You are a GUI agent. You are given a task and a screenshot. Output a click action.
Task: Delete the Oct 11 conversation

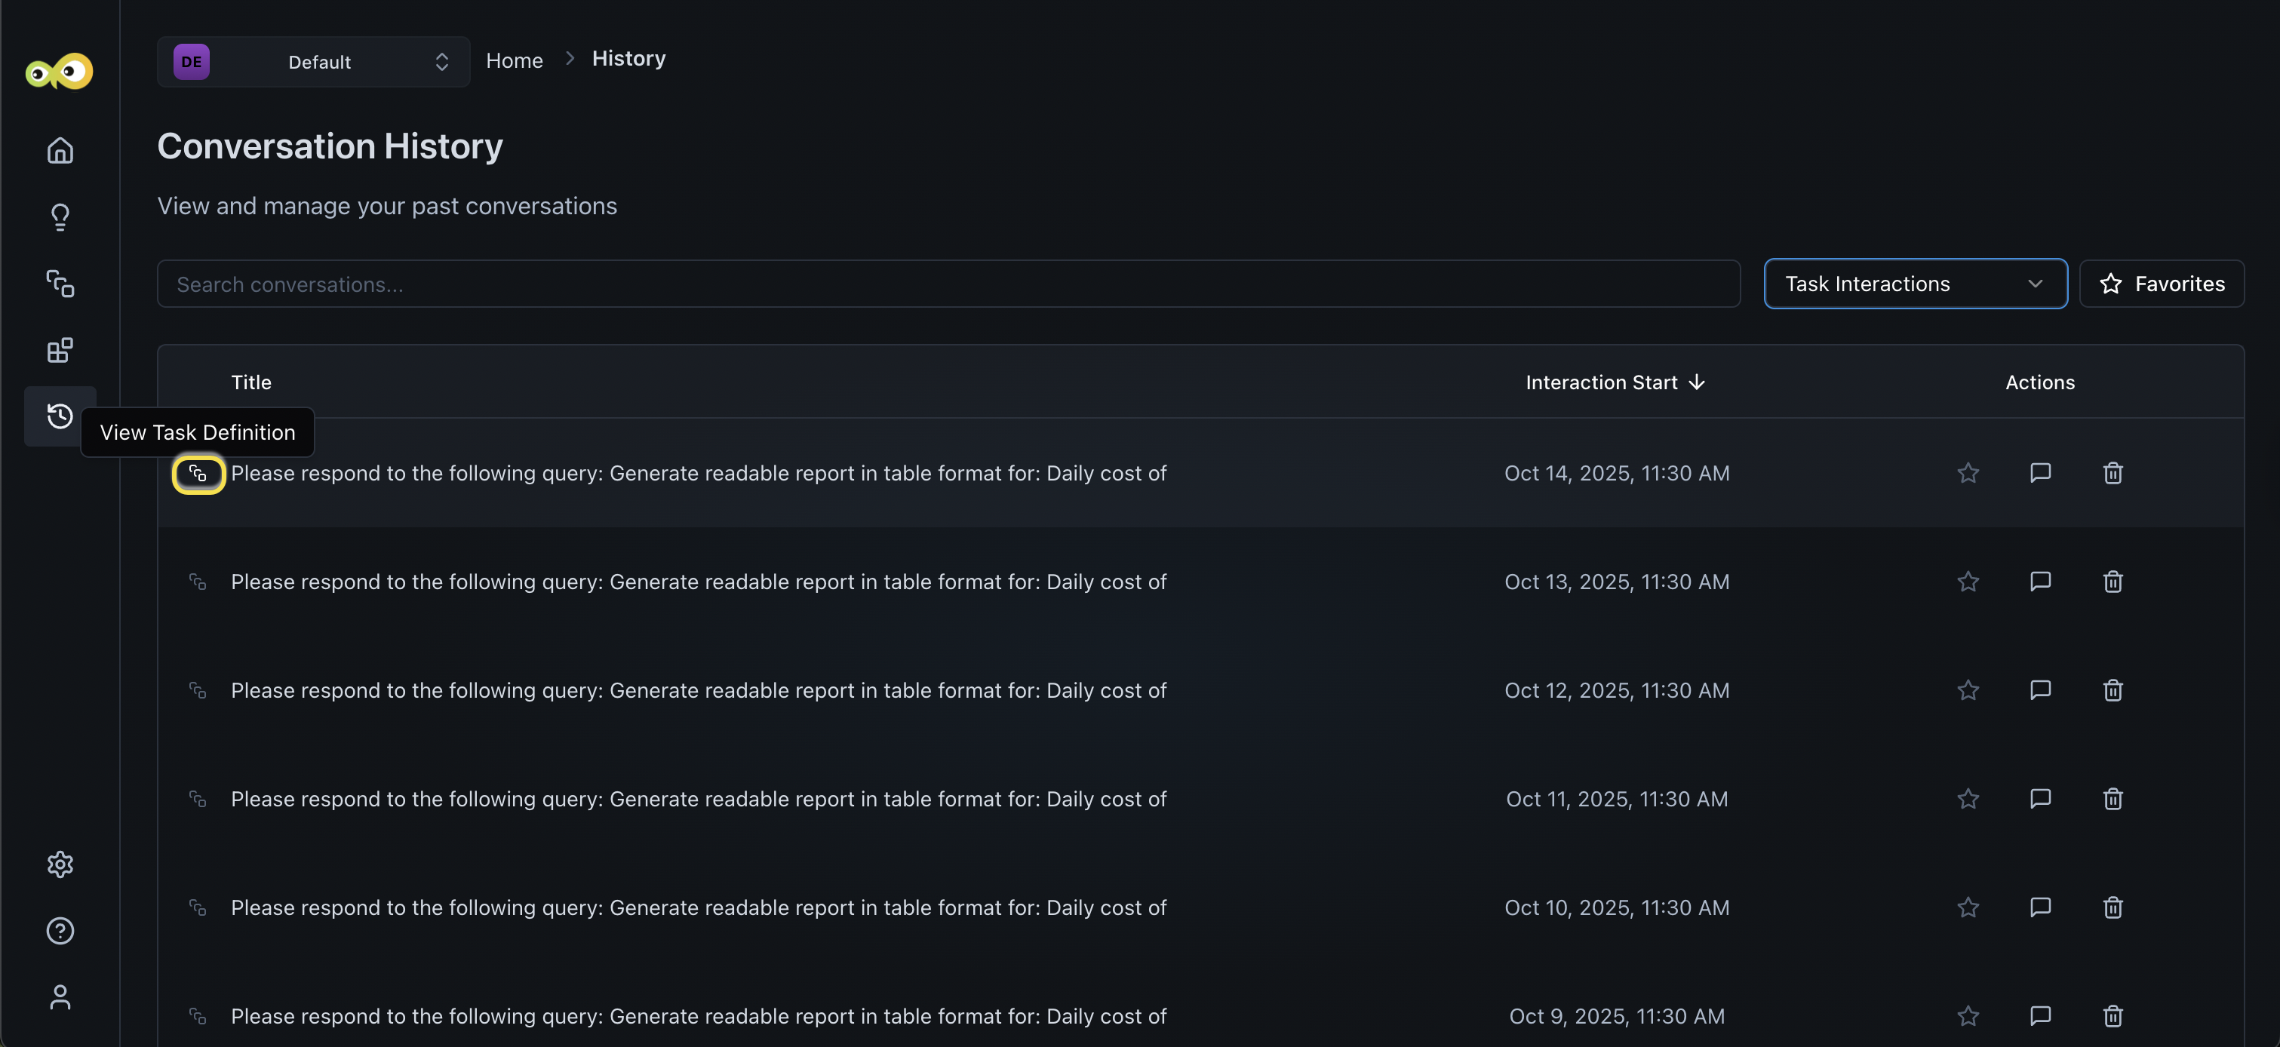[2113, 799]
